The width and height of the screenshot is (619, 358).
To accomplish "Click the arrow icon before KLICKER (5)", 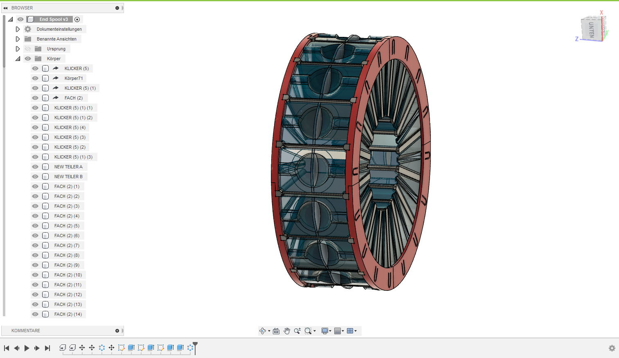I will pos(56,68).
